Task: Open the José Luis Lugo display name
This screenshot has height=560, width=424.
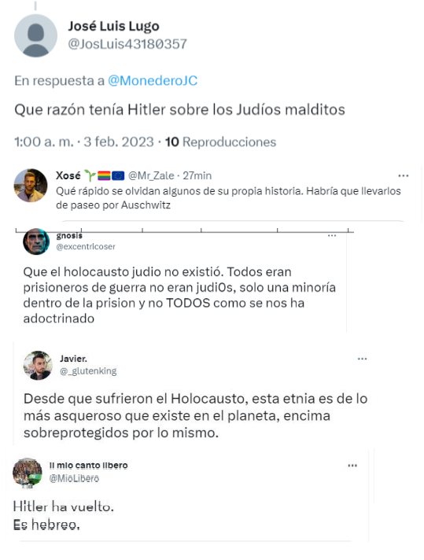Action: (x=113, y=26)
